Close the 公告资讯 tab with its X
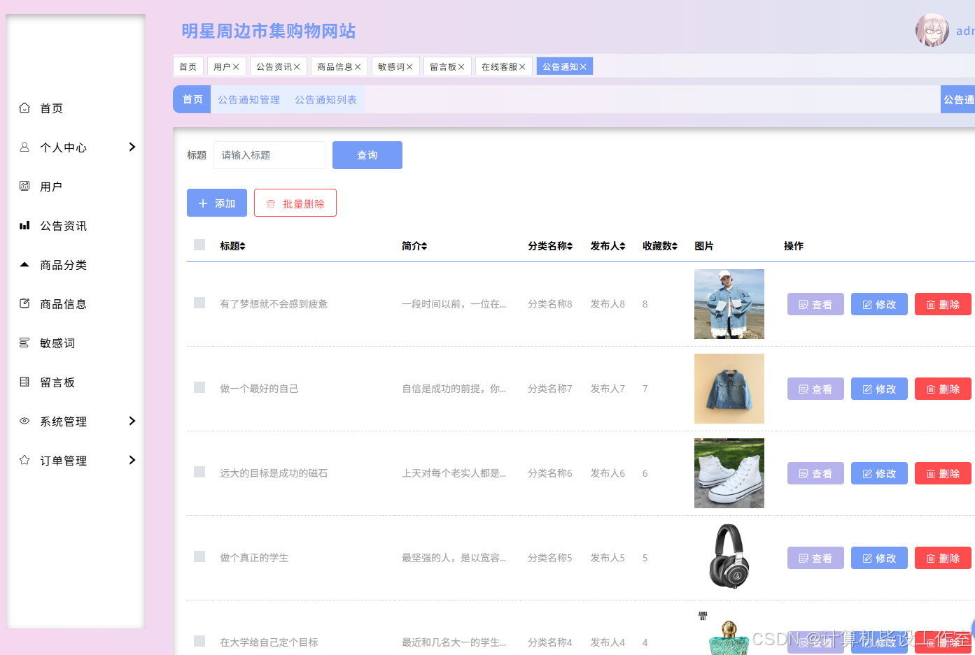Screen dimensions: 975x655 [x=297, y=67]
